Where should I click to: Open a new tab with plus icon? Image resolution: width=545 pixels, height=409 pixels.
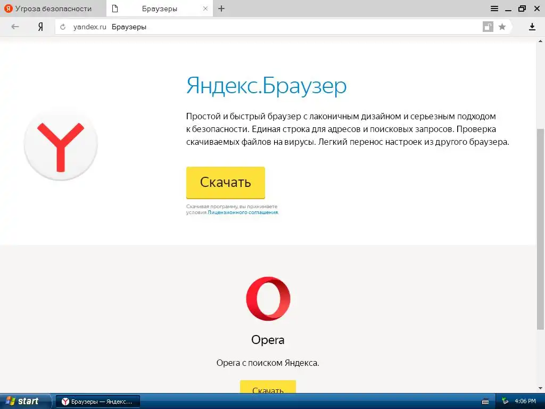tap(221, 9)
